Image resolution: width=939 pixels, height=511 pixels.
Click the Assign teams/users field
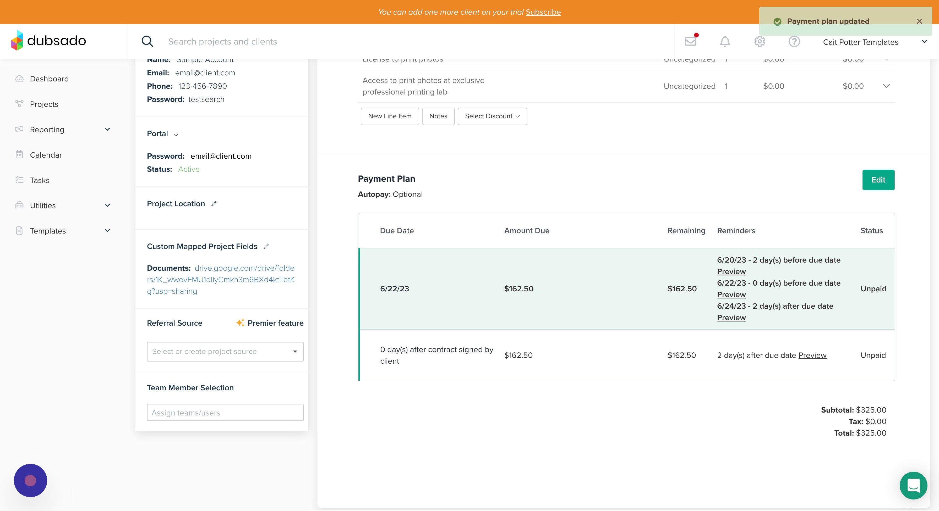pos(225,412)
